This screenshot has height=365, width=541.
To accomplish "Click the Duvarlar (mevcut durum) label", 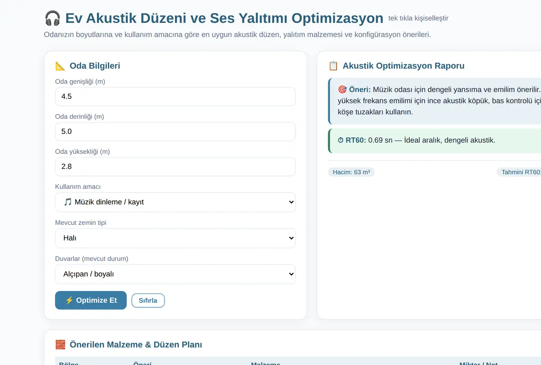I will point(92,259).
